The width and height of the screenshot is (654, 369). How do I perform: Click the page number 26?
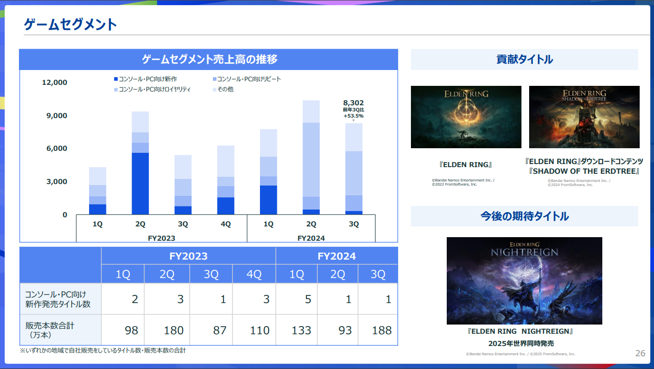click(640, 353)
